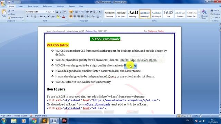Viewport: 221px width, 124px height.
Task: Shrink the font size
Action: [61, 12]
